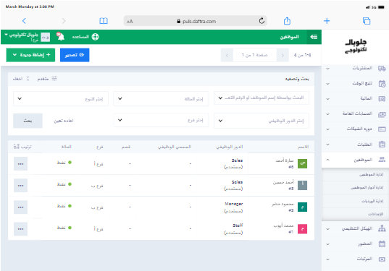The width and height of the screenshot is (389, 271).
Task: Open Safari's tabs overview icon
Action: coord(367,21)
